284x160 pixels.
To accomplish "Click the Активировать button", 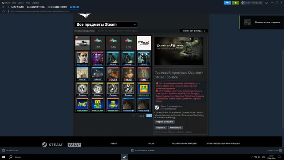I will [175, 128].
